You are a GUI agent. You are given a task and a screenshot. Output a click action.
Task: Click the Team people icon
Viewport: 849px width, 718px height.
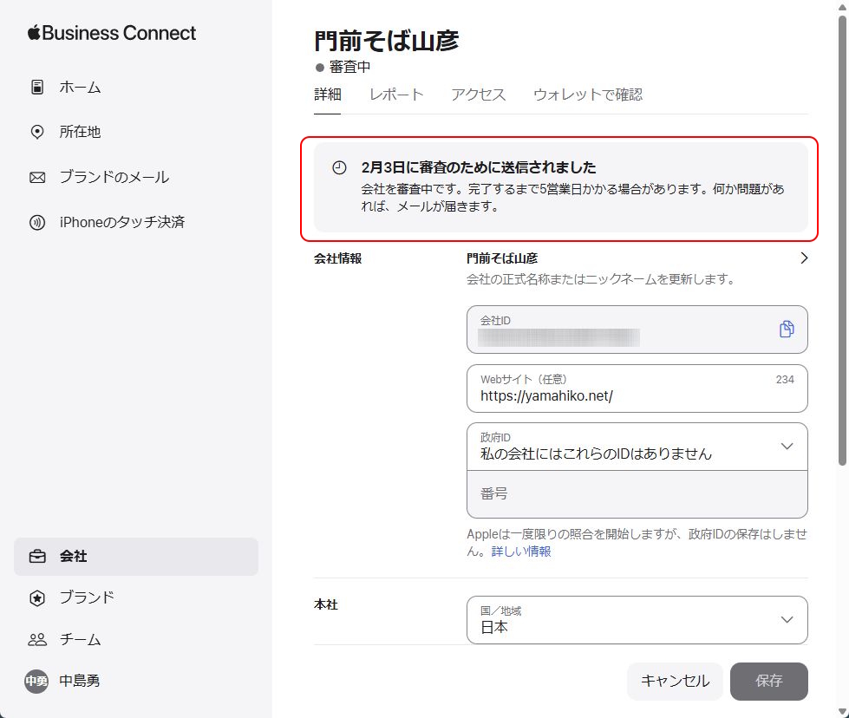(37, 640)
